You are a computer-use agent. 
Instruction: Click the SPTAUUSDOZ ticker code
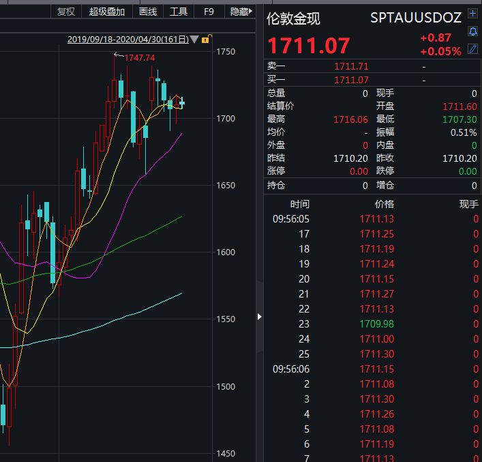click(x=416, y=18)
